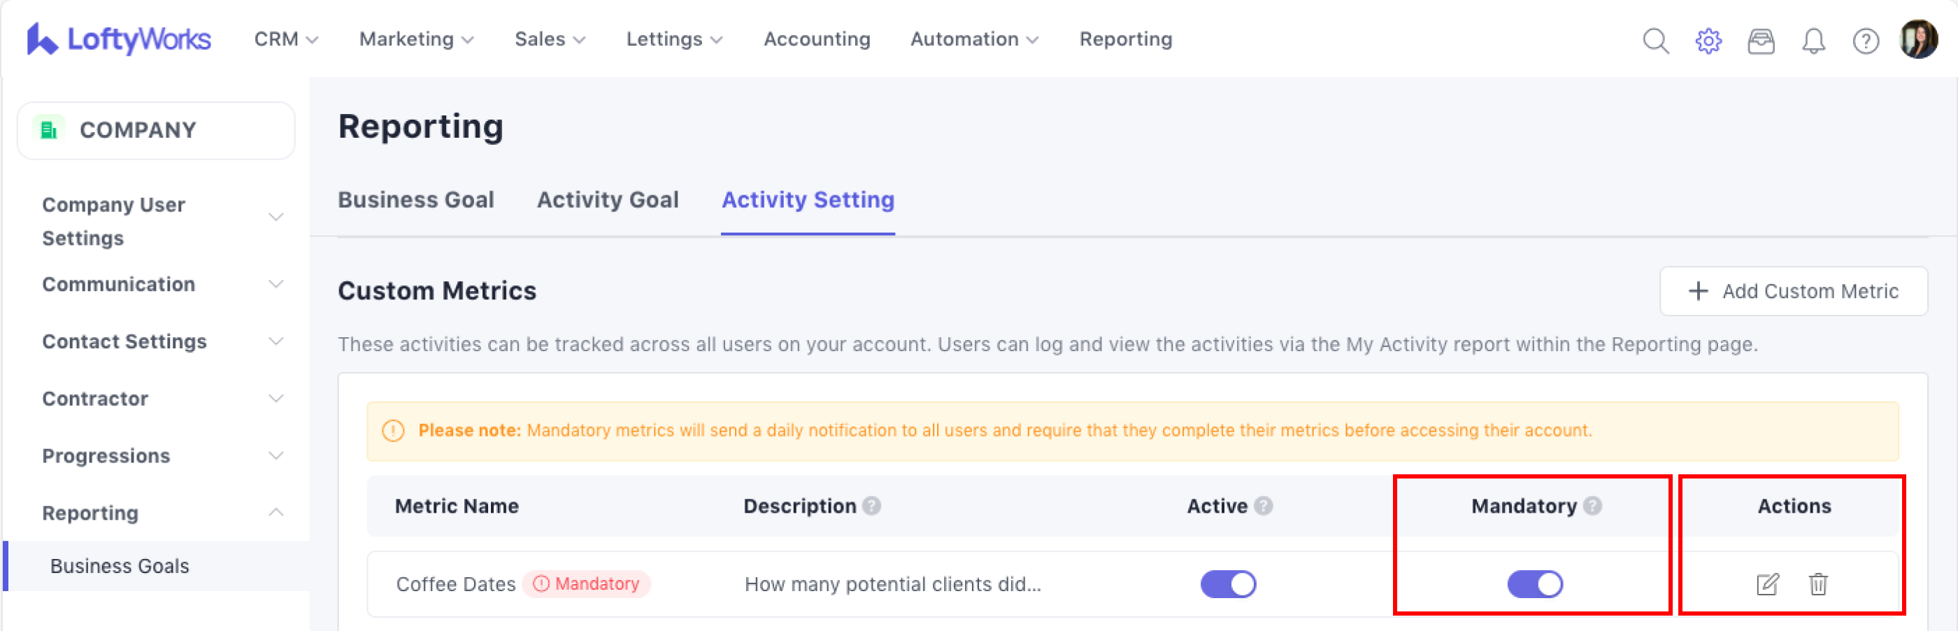Toggle Active switch for Coffee Dates
This screenshot has width=1958, height=631.
pyautogui.click(x=1227, y=584)
